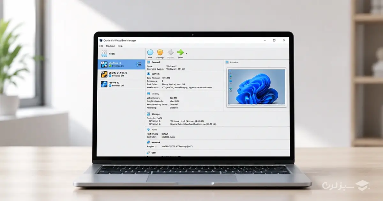The image size is (383, 201).
Task: Select the Ubuntu 24.04 LTS machine name
Action: (x=118, y=73)
